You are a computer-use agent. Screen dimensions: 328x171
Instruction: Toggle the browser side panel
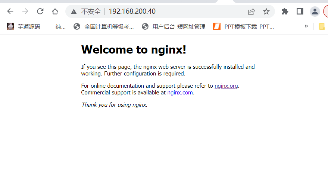point(300,11)
